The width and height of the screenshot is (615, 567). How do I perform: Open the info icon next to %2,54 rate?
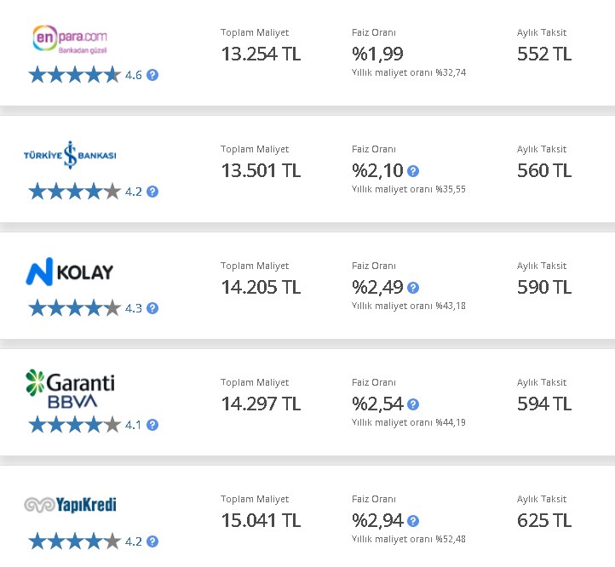tap(413, 404)
